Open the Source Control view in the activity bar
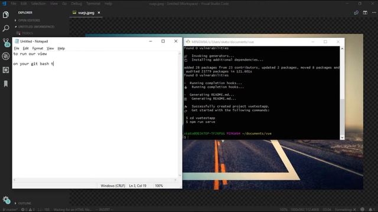Screen dimensions: 378x212 6,42
